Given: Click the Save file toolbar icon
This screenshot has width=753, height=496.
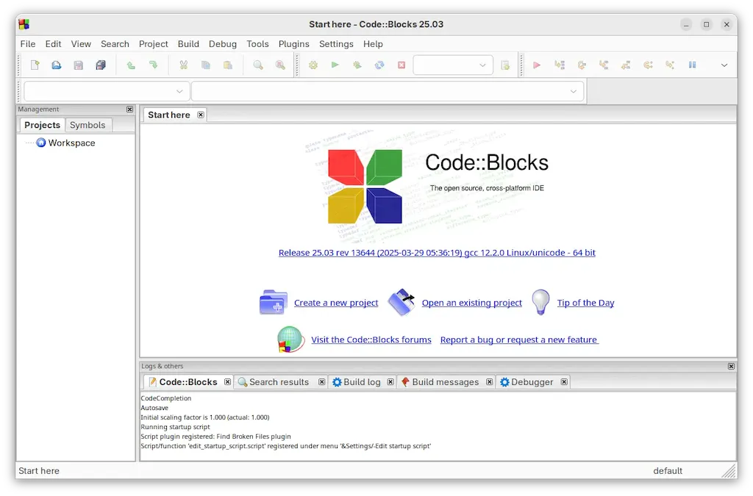Looking at the screenshot, I should tap(78, 65).
